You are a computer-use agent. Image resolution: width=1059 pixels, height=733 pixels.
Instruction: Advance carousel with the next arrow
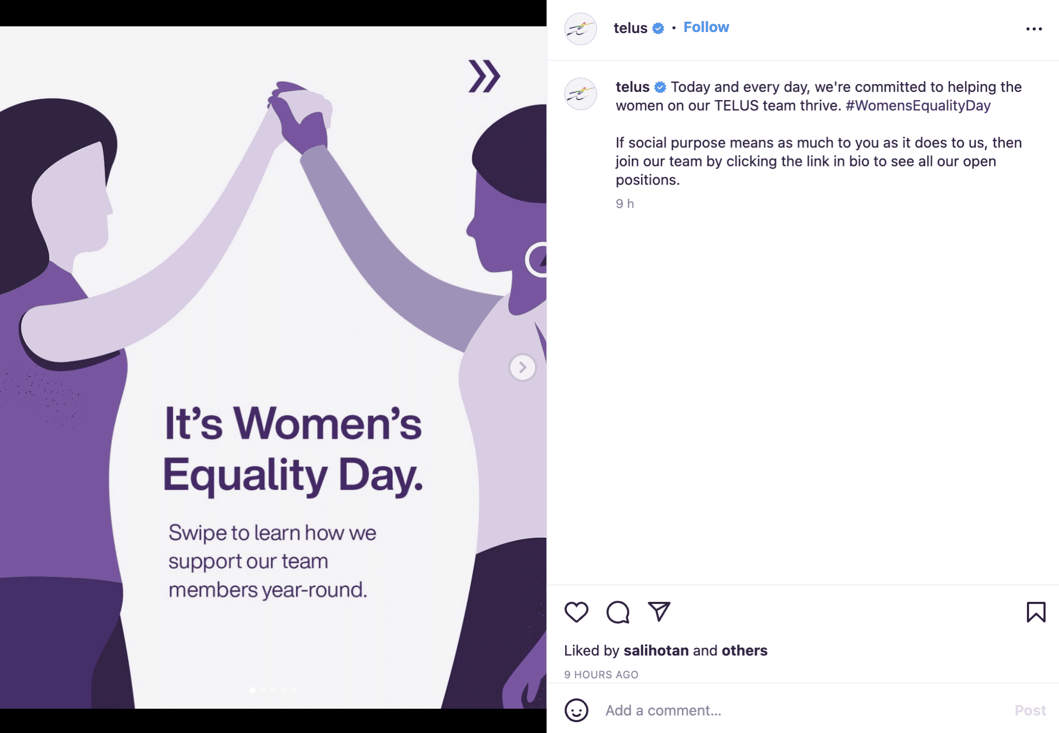point(522,367)
